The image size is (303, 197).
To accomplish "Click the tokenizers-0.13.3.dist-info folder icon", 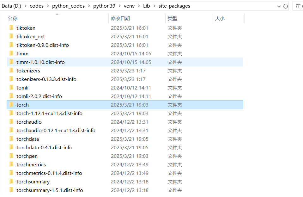I will (x=11, y=79).
